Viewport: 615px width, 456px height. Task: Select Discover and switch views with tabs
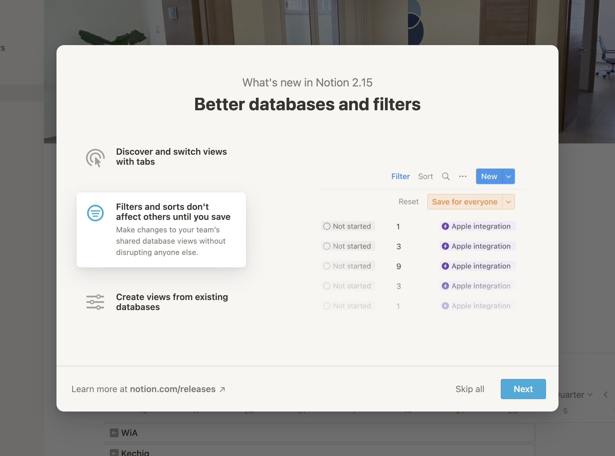coord(171,157)
